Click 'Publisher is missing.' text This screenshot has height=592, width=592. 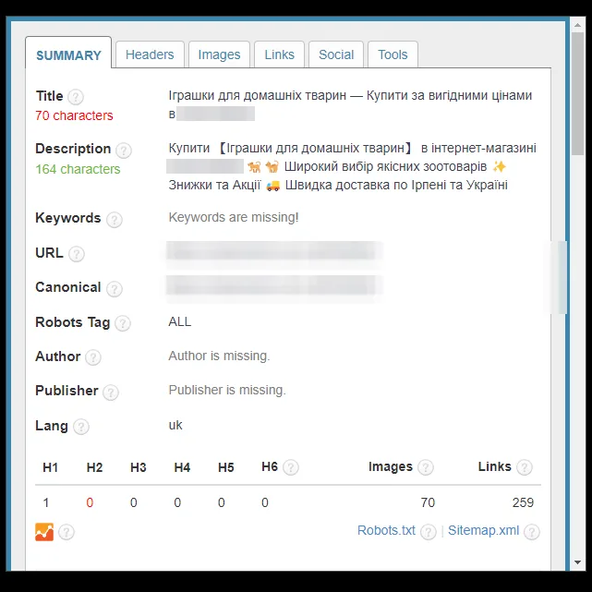[227, 390]
